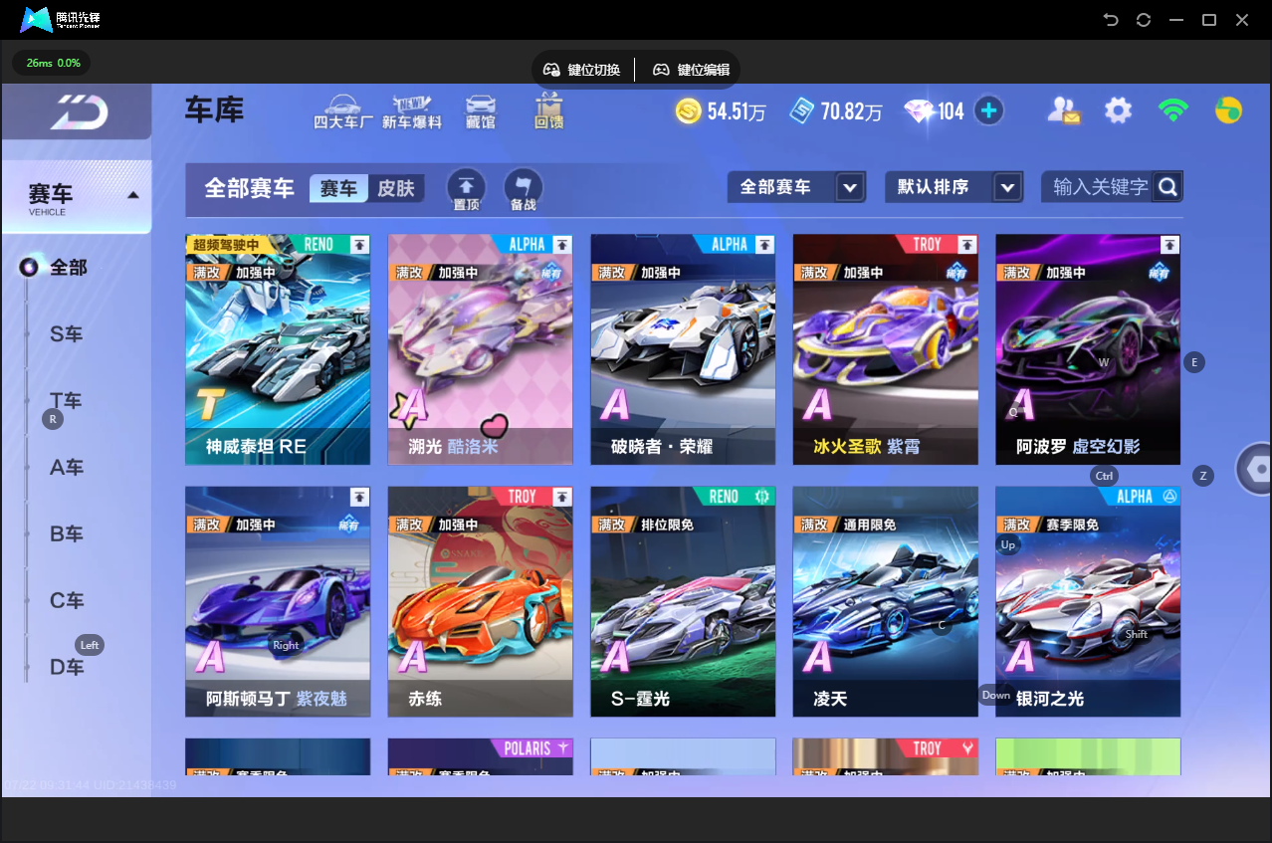Click the game logo back button
The width and height of the screenshot is (1272, 843).
tap(77, 111)
